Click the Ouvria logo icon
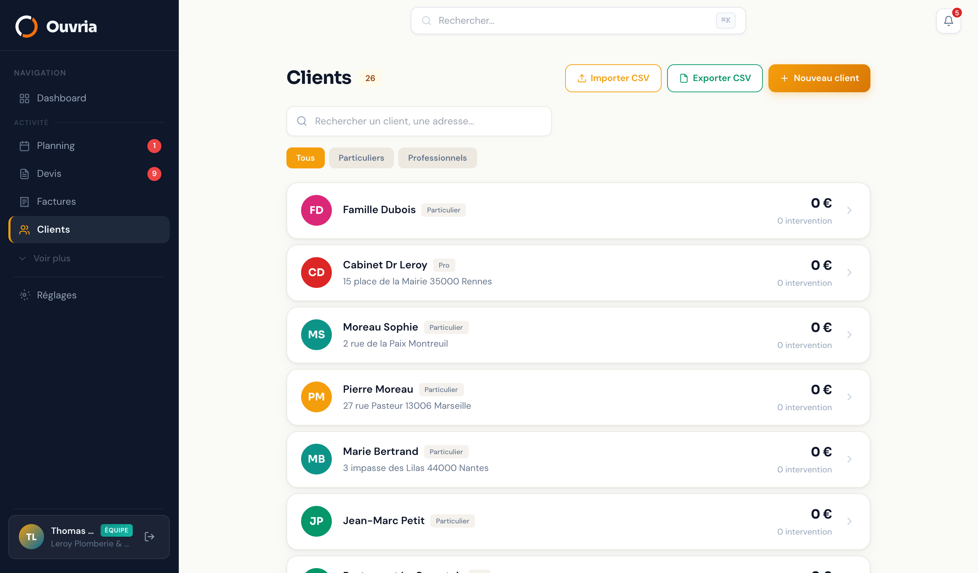Screen dimensions: 978x573 (27, 27)
